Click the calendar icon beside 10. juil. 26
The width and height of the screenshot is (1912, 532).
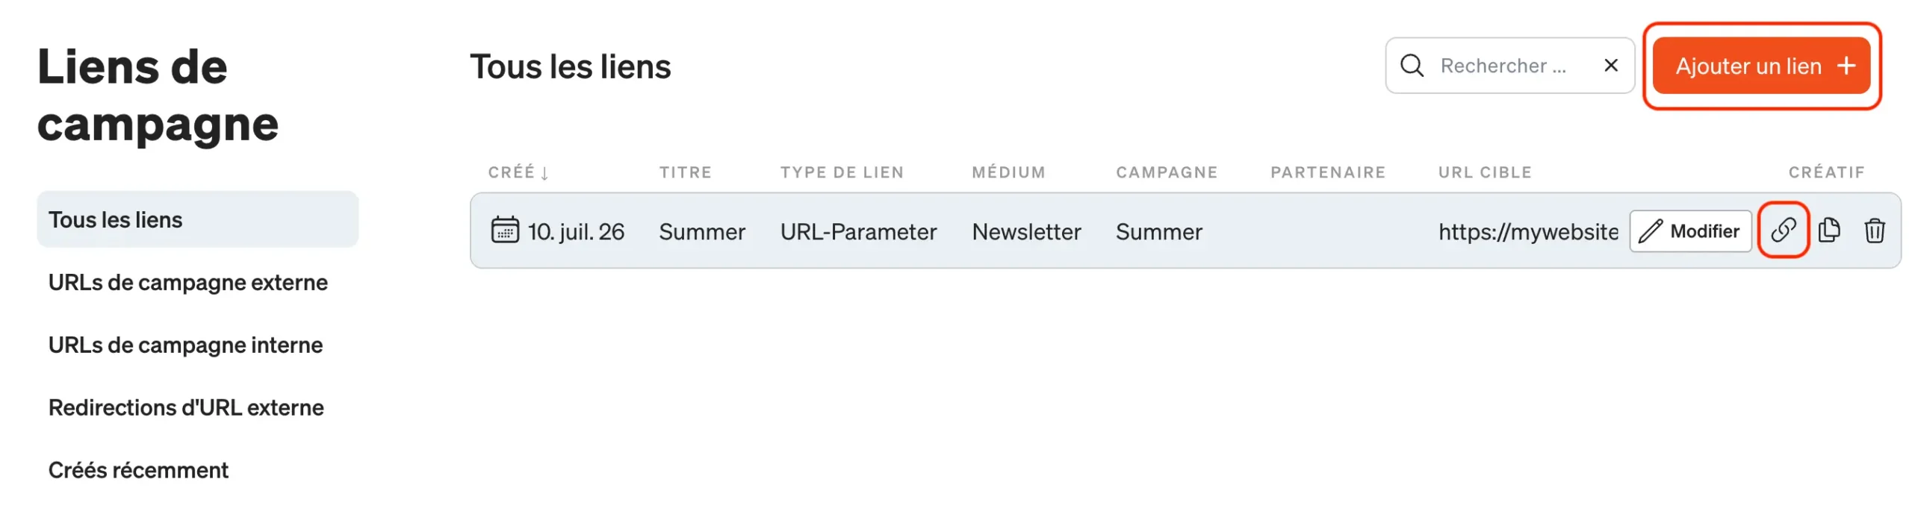[504, 230]
